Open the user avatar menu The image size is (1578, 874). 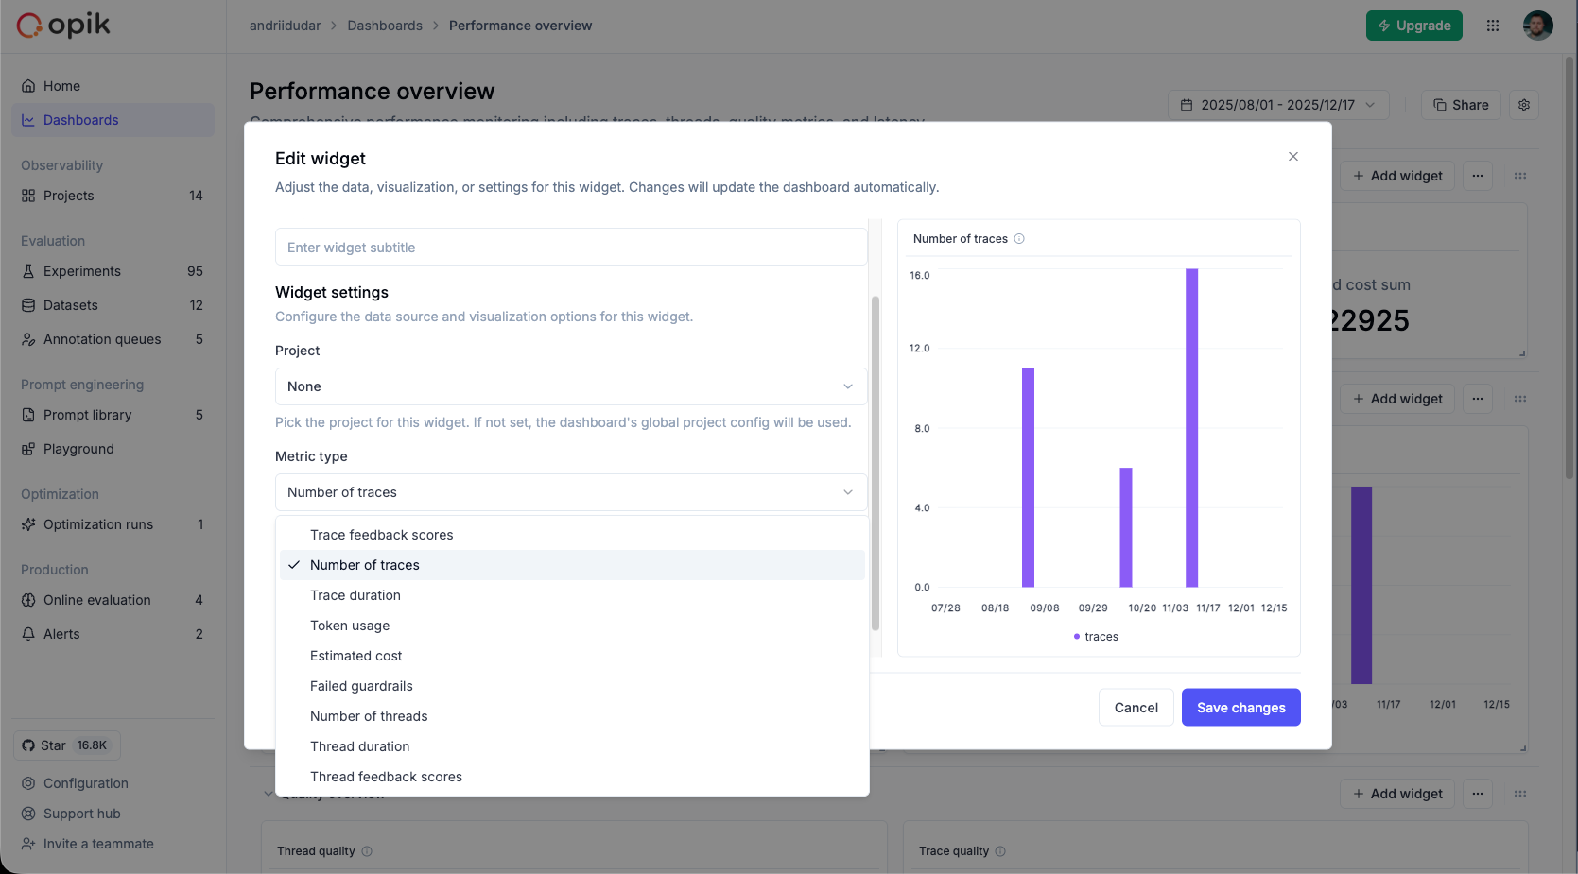click(1537, 26)
